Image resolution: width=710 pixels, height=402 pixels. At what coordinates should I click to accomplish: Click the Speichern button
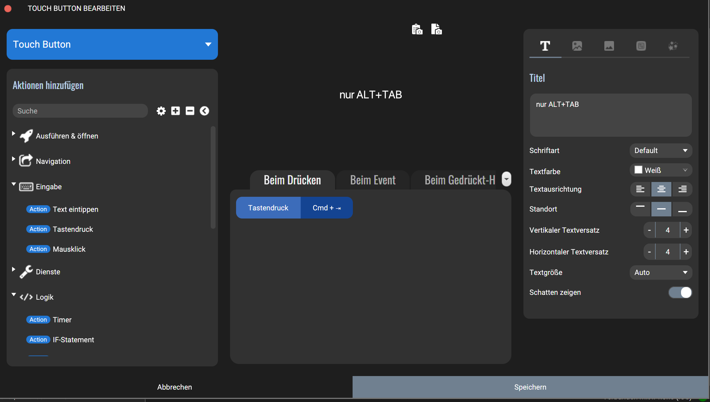530,387
